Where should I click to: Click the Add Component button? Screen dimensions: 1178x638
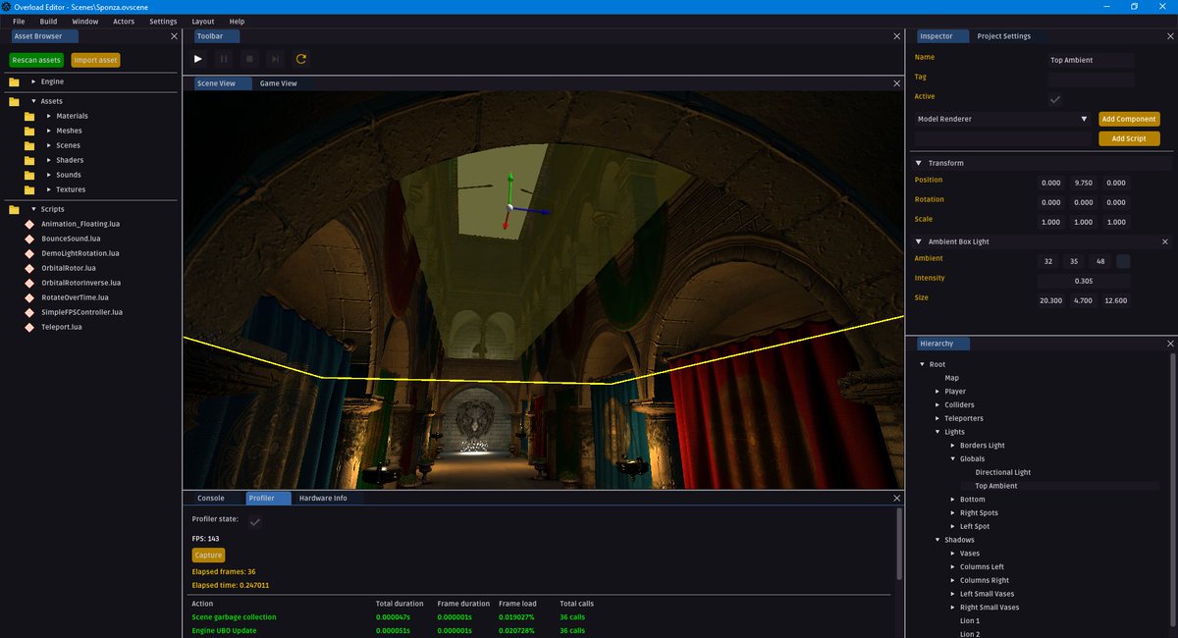pos(1129,119)
